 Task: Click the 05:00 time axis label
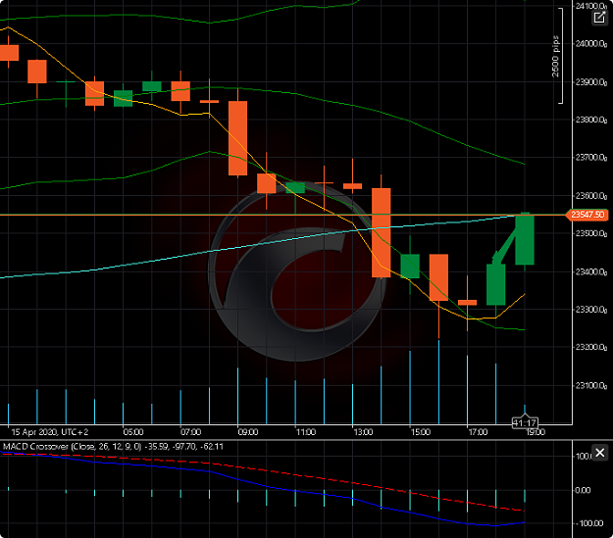[133, 432]
